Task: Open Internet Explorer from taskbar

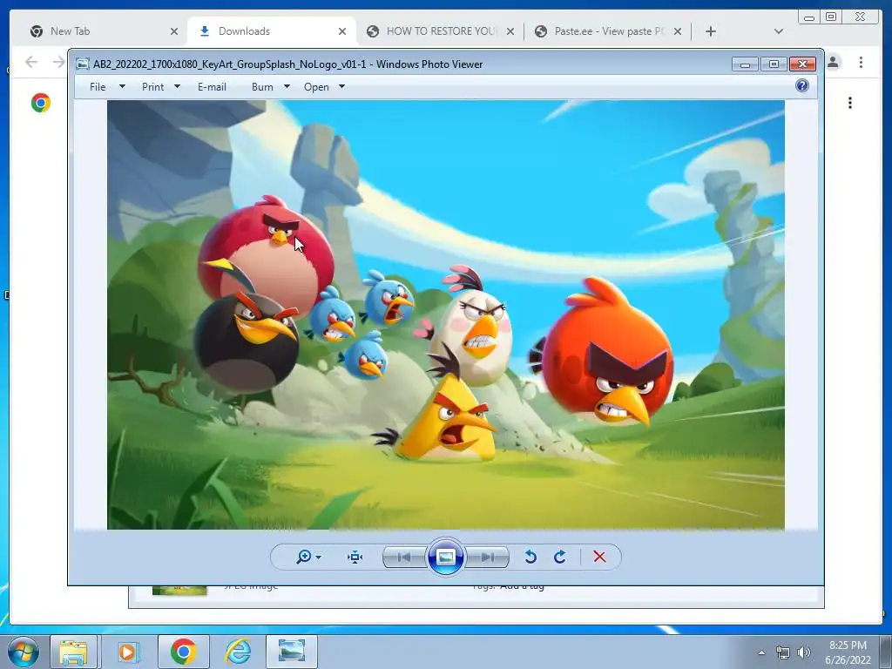Action: click(238, 652)
